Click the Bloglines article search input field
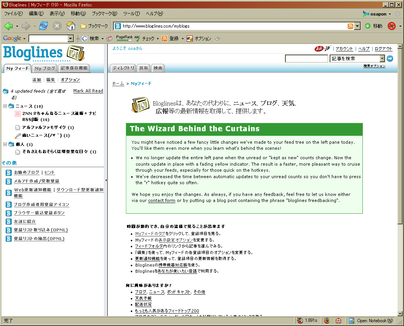404x326 pixels. [306, 59]
